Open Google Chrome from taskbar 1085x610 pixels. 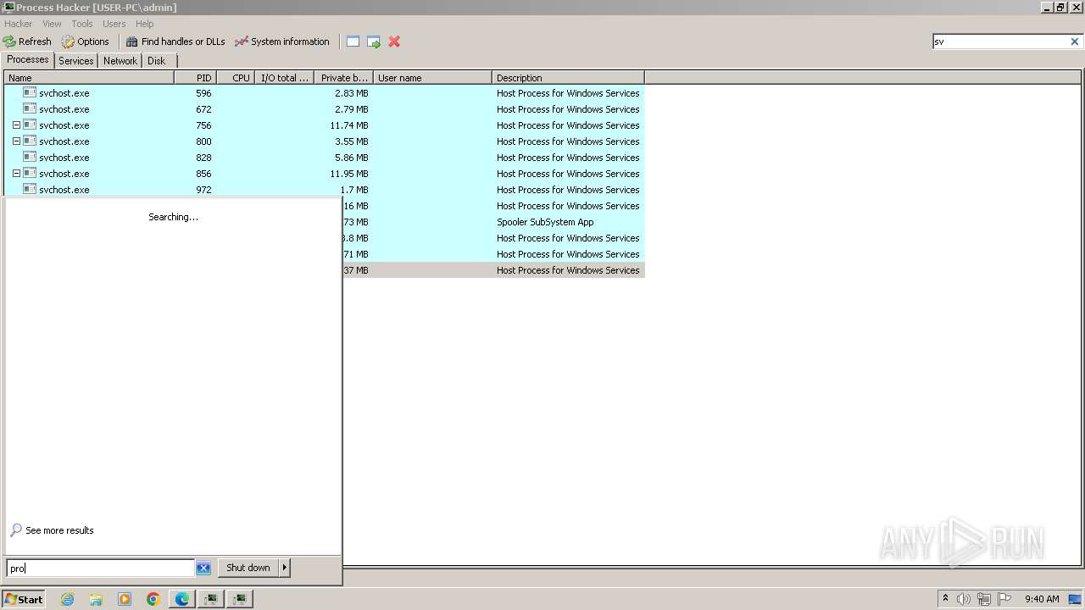click(x=153, y=599)
